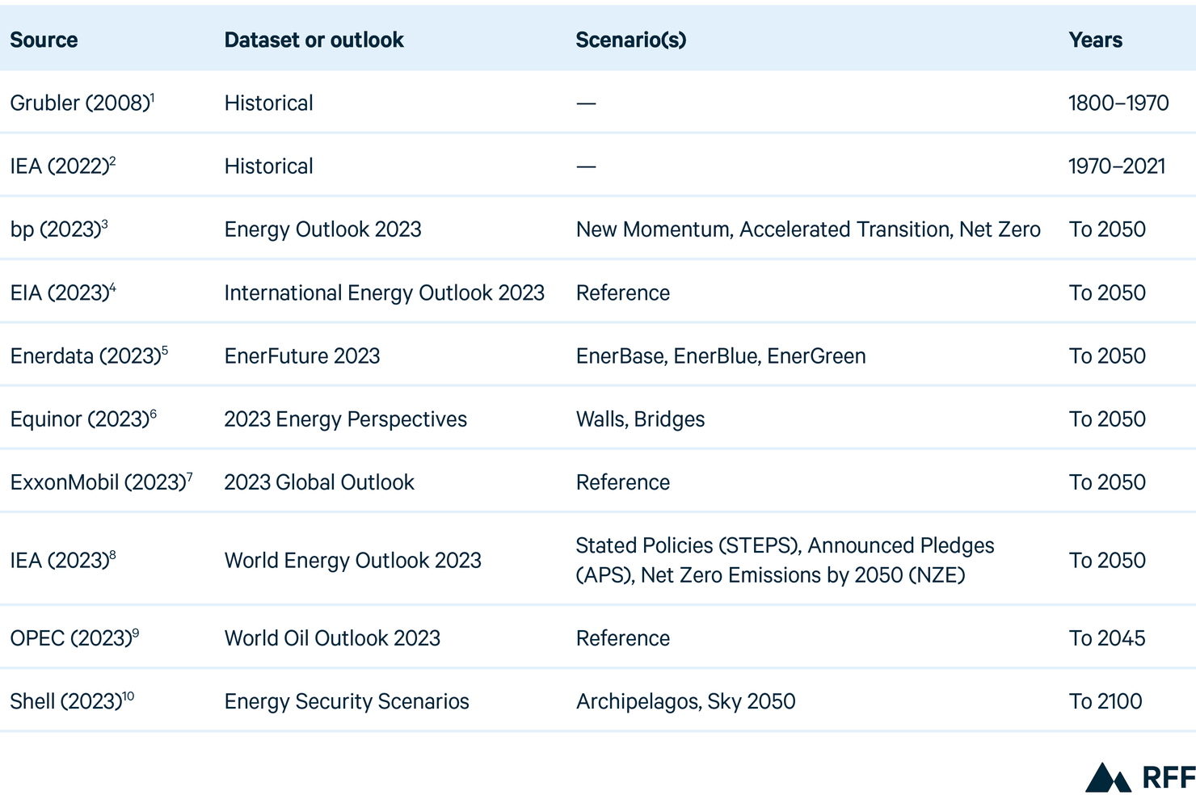Click the 2023 Energy Perspectives cell

pos(345,419)
